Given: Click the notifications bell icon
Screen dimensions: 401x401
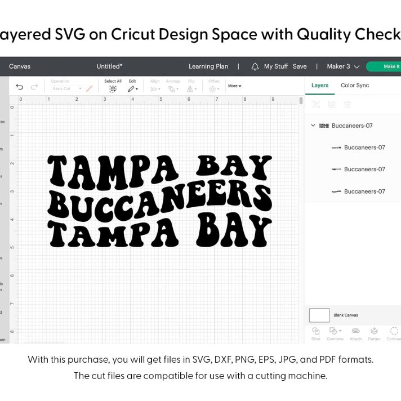Looking at the screenshot, I should click(x=255, y=66).
